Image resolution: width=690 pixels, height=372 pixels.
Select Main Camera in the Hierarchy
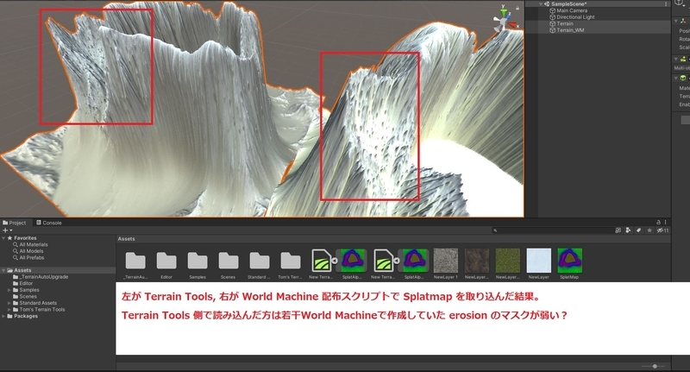572,10
